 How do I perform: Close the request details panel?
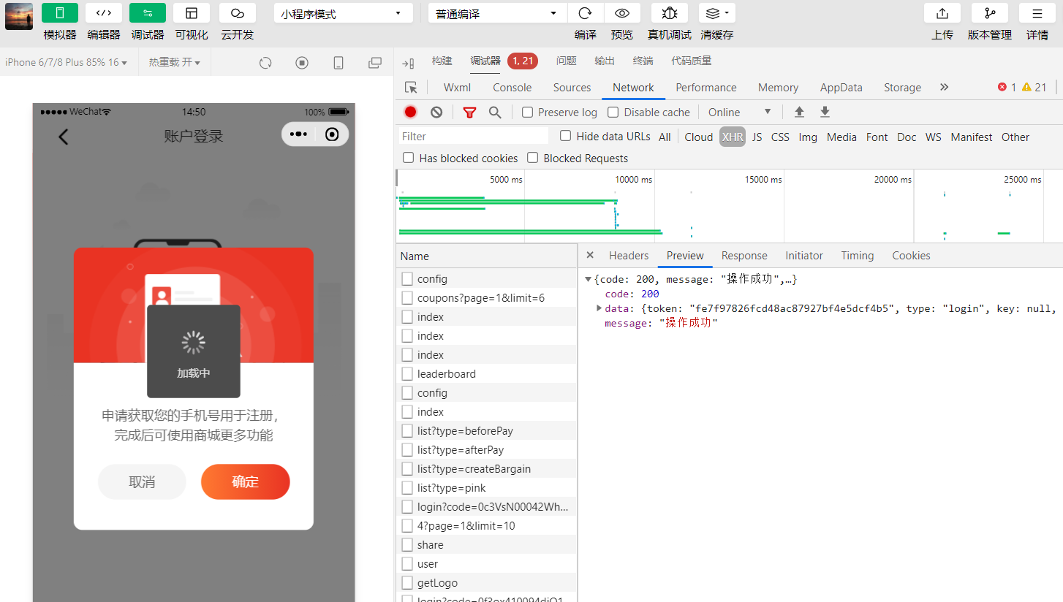tap(590, 255)
